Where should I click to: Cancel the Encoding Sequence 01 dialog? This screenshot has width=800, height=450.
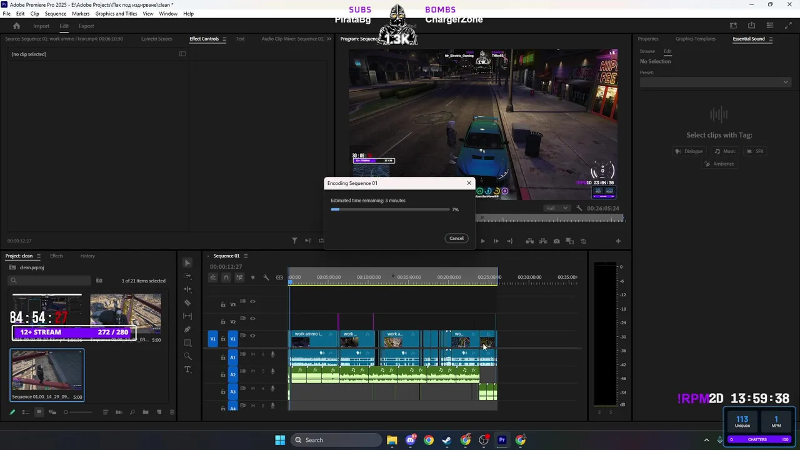click(456, 238)
